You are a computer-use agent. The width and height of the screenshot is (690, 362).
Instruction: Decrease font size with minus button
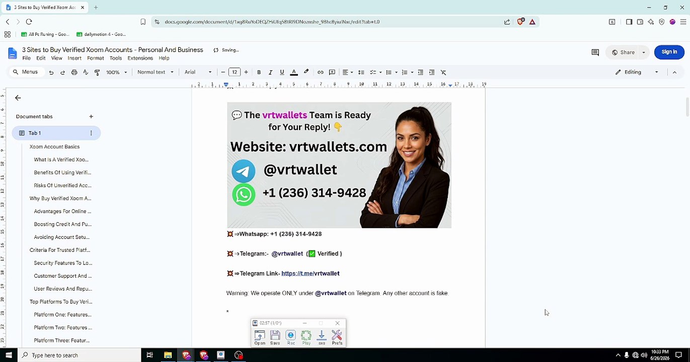223,72
